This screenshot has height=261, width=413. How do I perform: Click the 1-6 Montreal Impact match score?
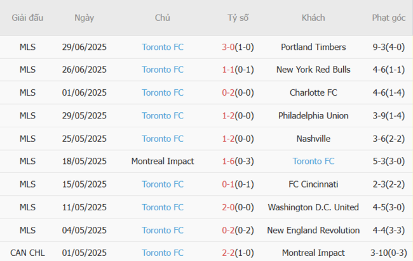point(229,162)
